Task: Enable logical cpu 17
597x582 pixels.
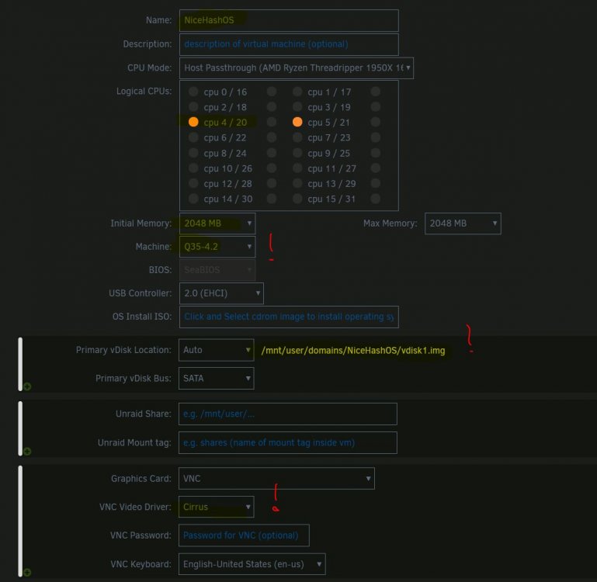Action: pos(376,92)
